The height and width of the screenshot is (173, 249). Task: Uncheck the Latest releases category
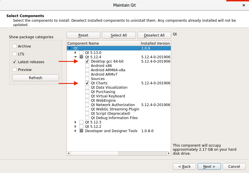[x=14, y=62]
